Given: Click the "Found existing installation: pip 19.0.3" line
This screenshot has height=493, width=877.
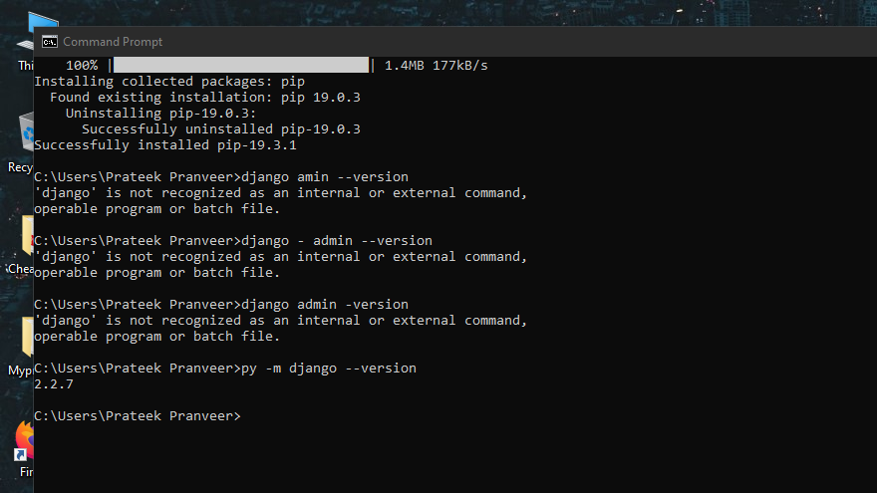Looking at the screenshot, I should (205, 97).
